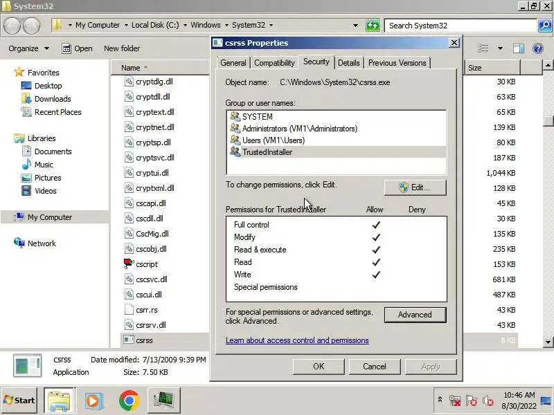Viewport: 554px width, 415px height.
Task: Open Explorer help icon
Action: (538, 48)
